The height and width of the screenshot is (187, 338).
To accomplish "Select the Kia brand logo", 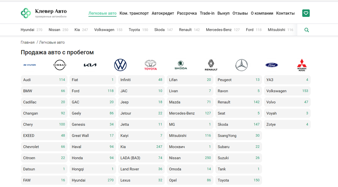I will click(x=90, y=65).
